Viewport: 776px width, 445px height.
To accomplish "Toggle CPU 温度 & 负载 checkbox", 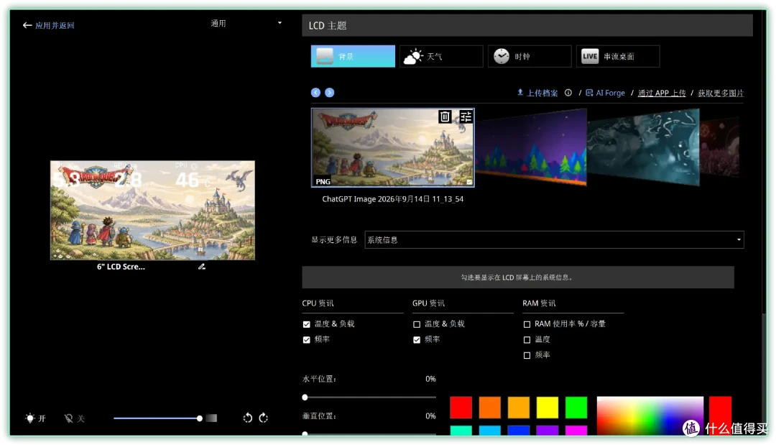I will point(306,324).
